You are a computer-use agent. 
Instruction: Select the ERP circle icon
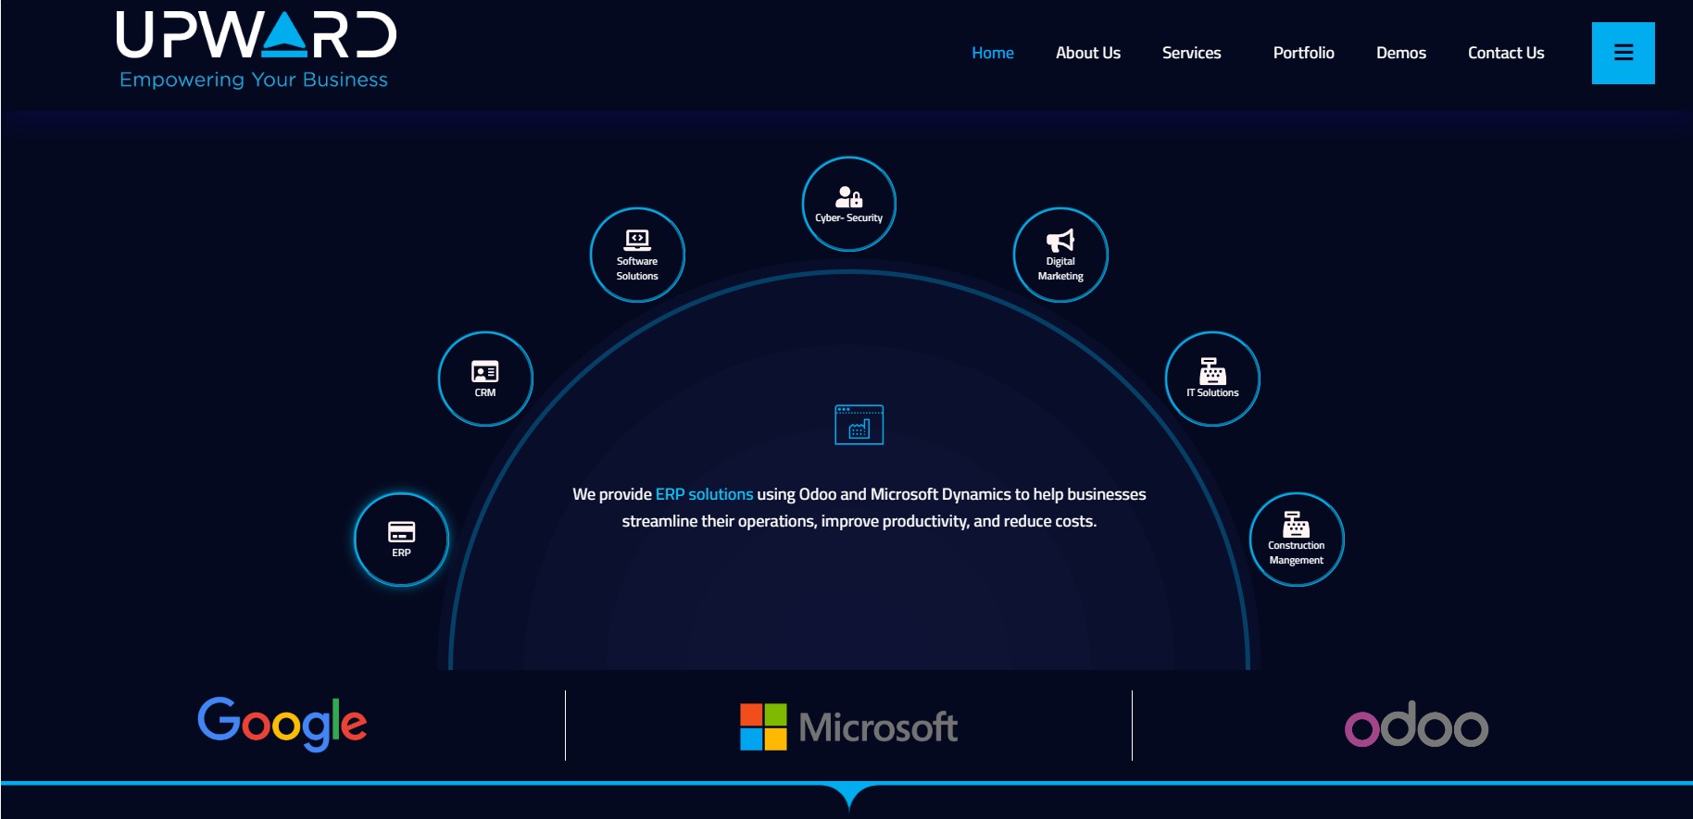coord(401,540)
